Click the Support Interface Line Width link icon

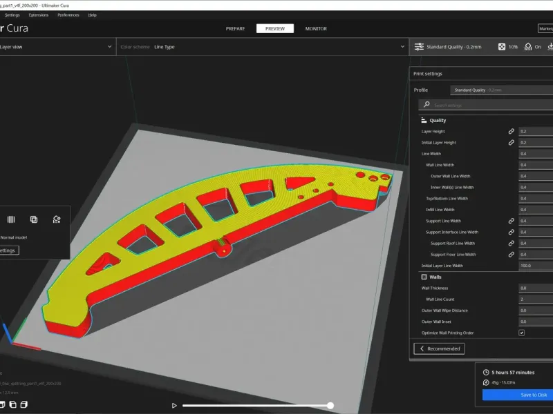511,232
